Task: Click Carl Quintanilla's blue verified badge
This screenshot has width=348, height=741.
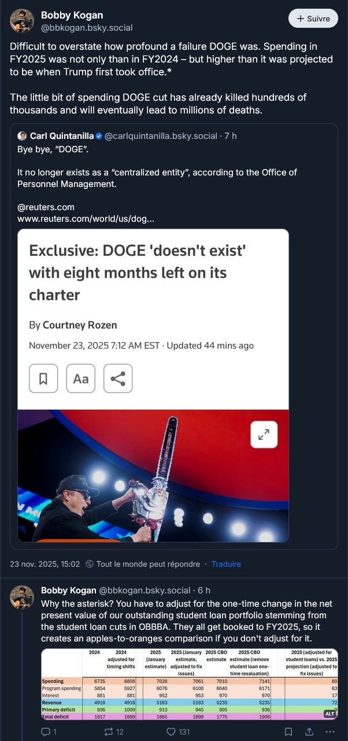Action: [99, 136]
